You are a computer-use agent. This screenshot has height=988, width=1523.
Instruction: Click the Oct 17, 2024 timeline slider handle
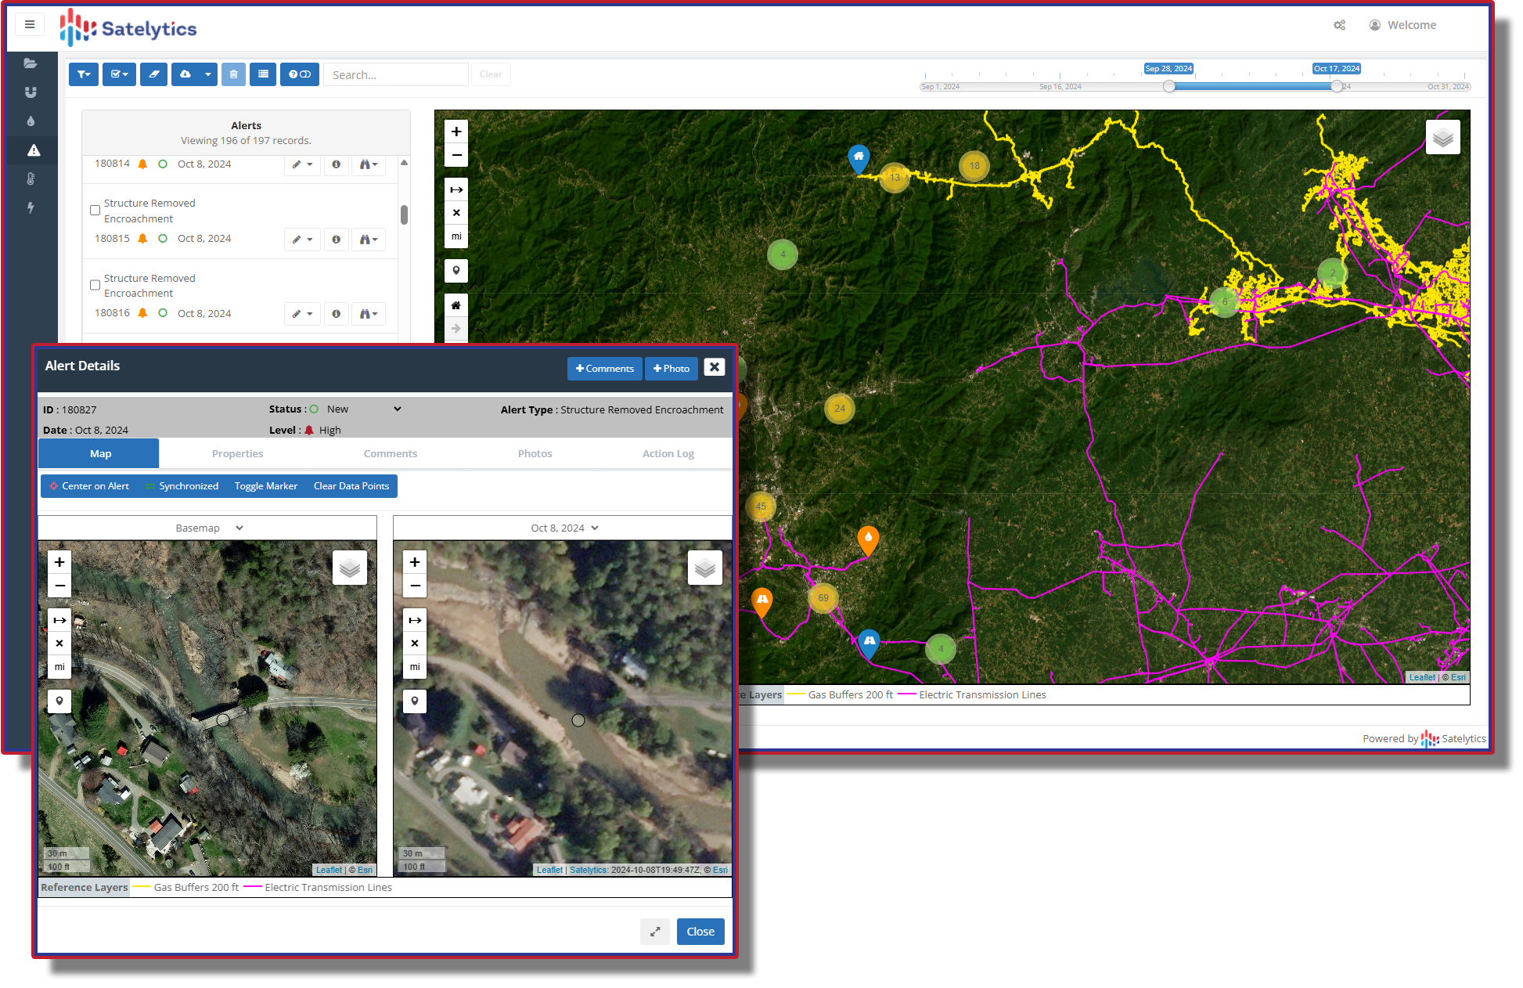pyautogui.click(x=1336, y=86)
